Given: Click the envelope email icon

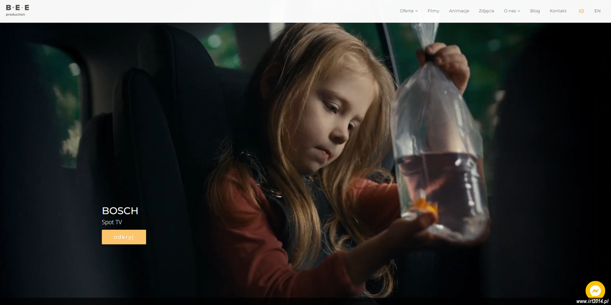Looking at the screenshot, I should tap(581, 11).
